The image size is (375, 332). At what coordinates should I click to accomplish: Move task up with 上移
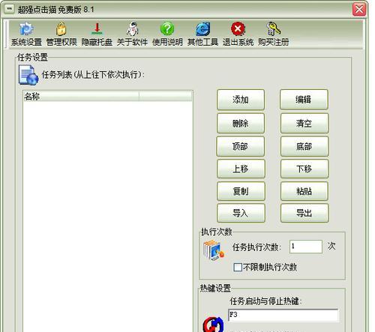tap(241, 169)
